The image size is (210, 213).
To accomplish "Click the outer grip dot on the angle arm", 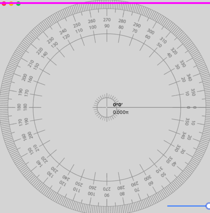I will [195, 107].
